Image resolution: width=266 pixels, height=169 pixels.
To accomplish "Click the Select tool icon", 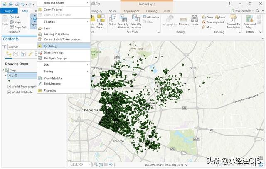I will [113, 18].
